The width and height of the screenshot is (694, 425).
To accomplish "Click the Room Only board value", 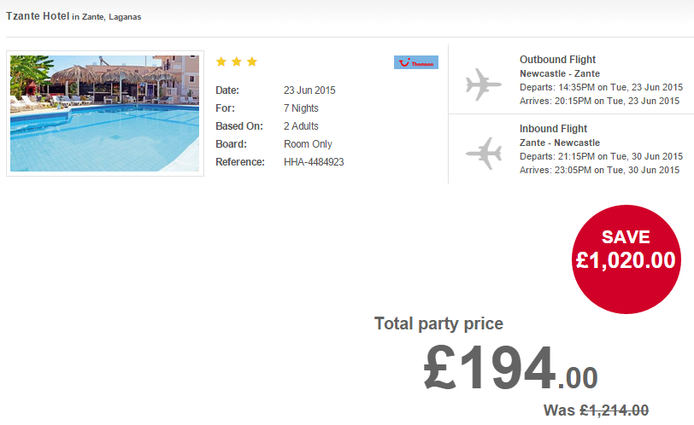I will coord(308,144).
